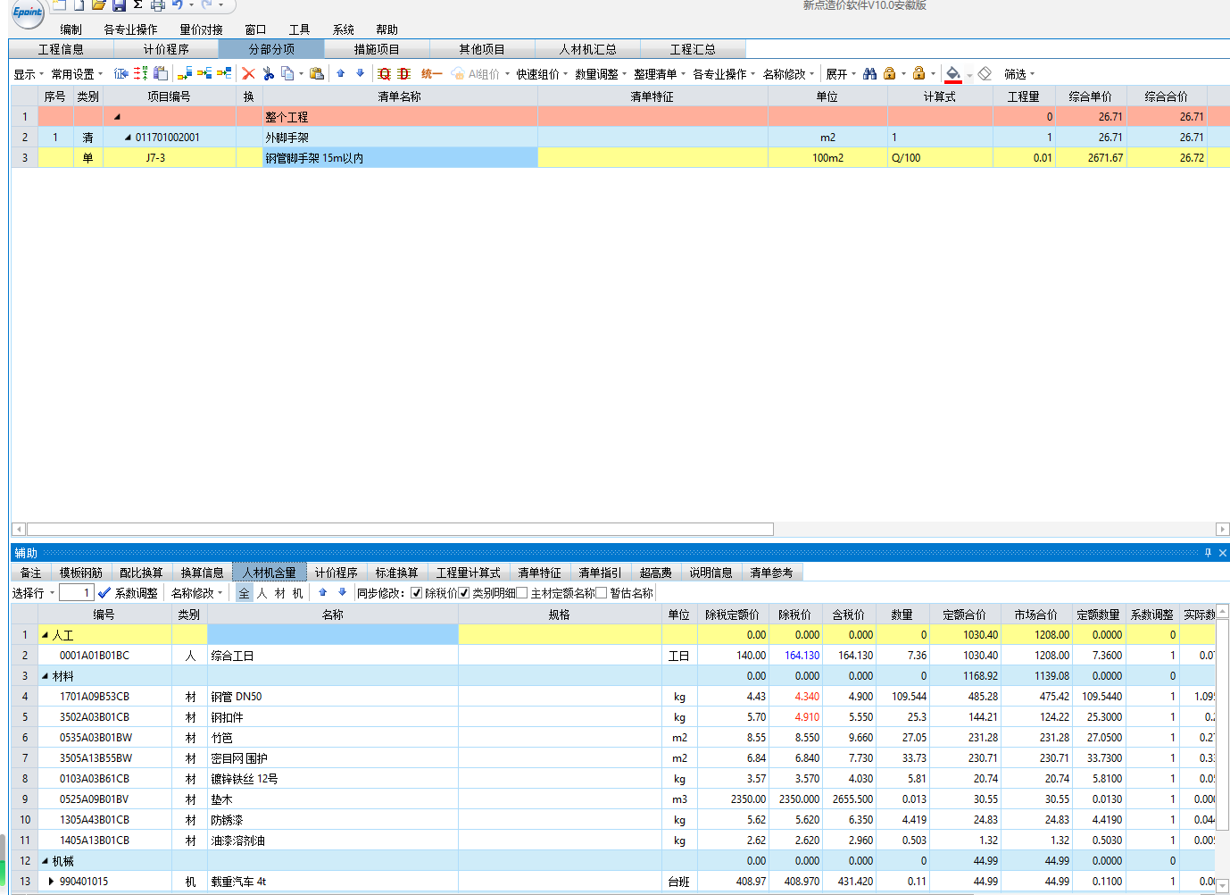The width and height of the screenshot is (1230, 895).
Task: Filter materials to show 人 (labor) only
Action: [x=262, y=593]
